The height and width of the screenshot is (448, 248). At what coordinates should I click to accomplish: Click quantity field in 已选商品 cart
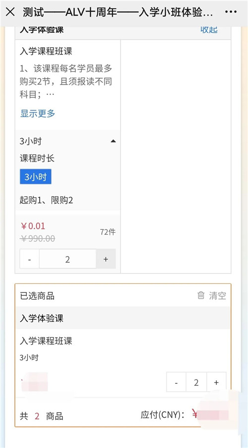(x=196, y=382)
